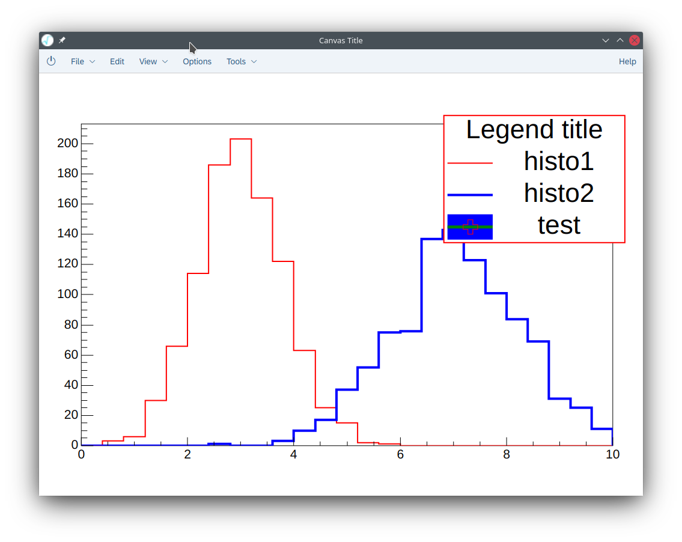Click the thick blue histo2 line in the legend
The height and width of the screenshot is (542, 682).
click(469, 194)
